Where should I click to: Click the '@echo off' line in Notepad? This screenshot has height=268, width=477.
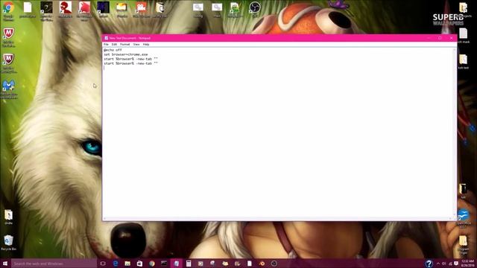point(113,50)
